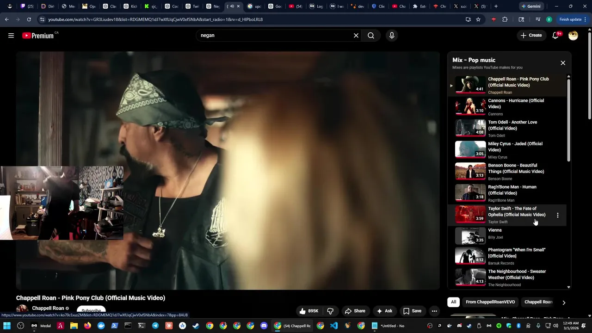Open Gemini in Chrome
This screenshot has height=333, width=592.
[x=530, y=6]
